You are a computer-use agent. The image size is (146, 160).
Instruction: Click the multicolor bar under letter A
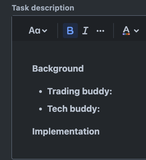(126, 34)
